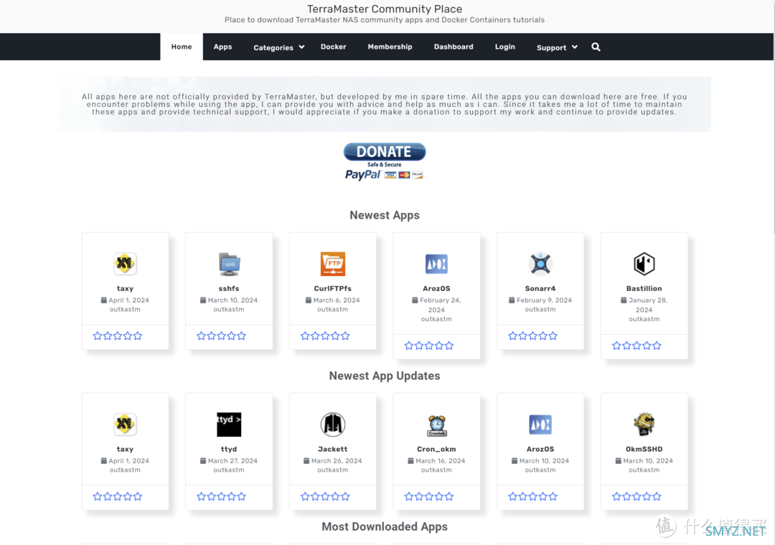Open the CurlFTPfs orange FTP icon
This screenshot has height=545, width=775.
click(x=333, y=264)
